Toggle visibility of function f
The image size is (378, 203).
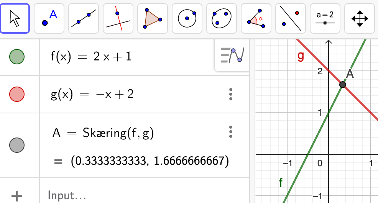point(17,57)
